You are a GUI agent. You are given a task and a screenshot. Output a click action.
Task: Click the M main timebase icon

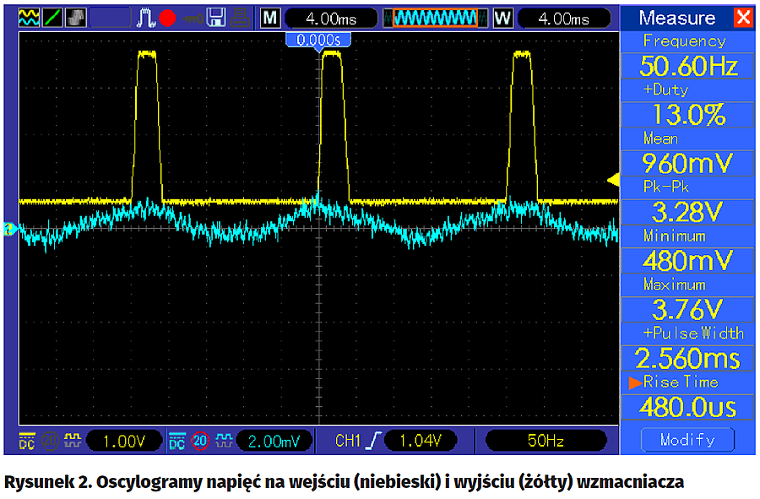coord(270,18)
